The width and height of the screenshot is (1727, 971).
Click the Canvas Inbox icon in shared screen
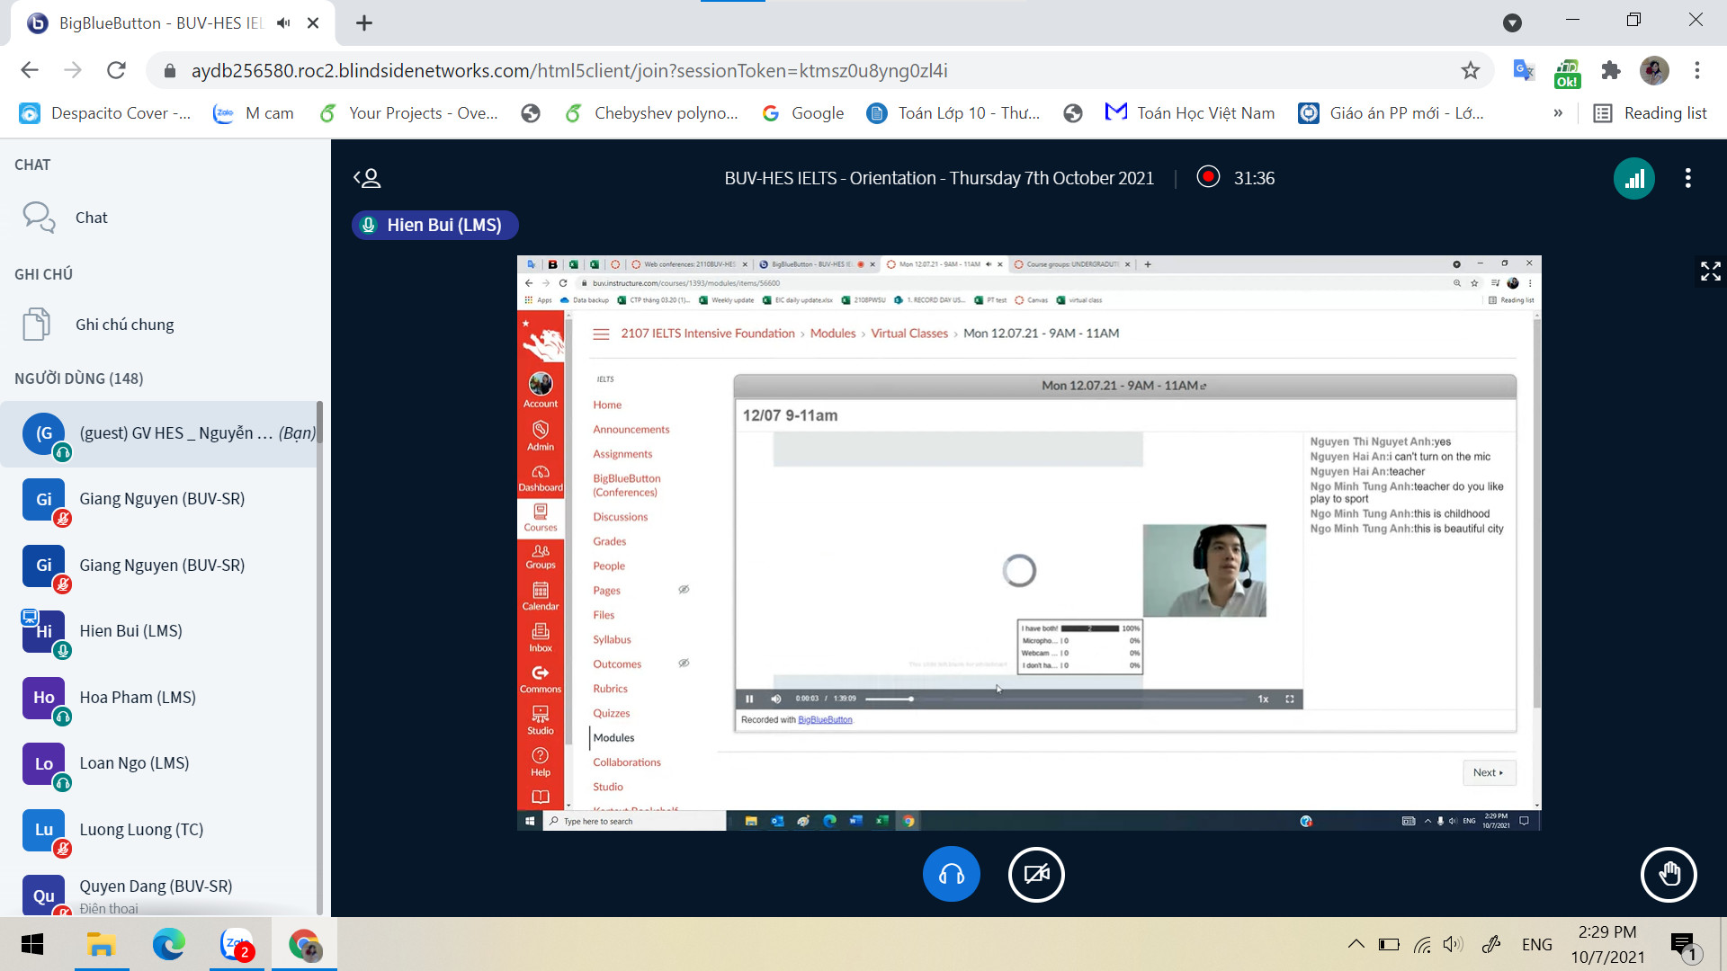541,637
